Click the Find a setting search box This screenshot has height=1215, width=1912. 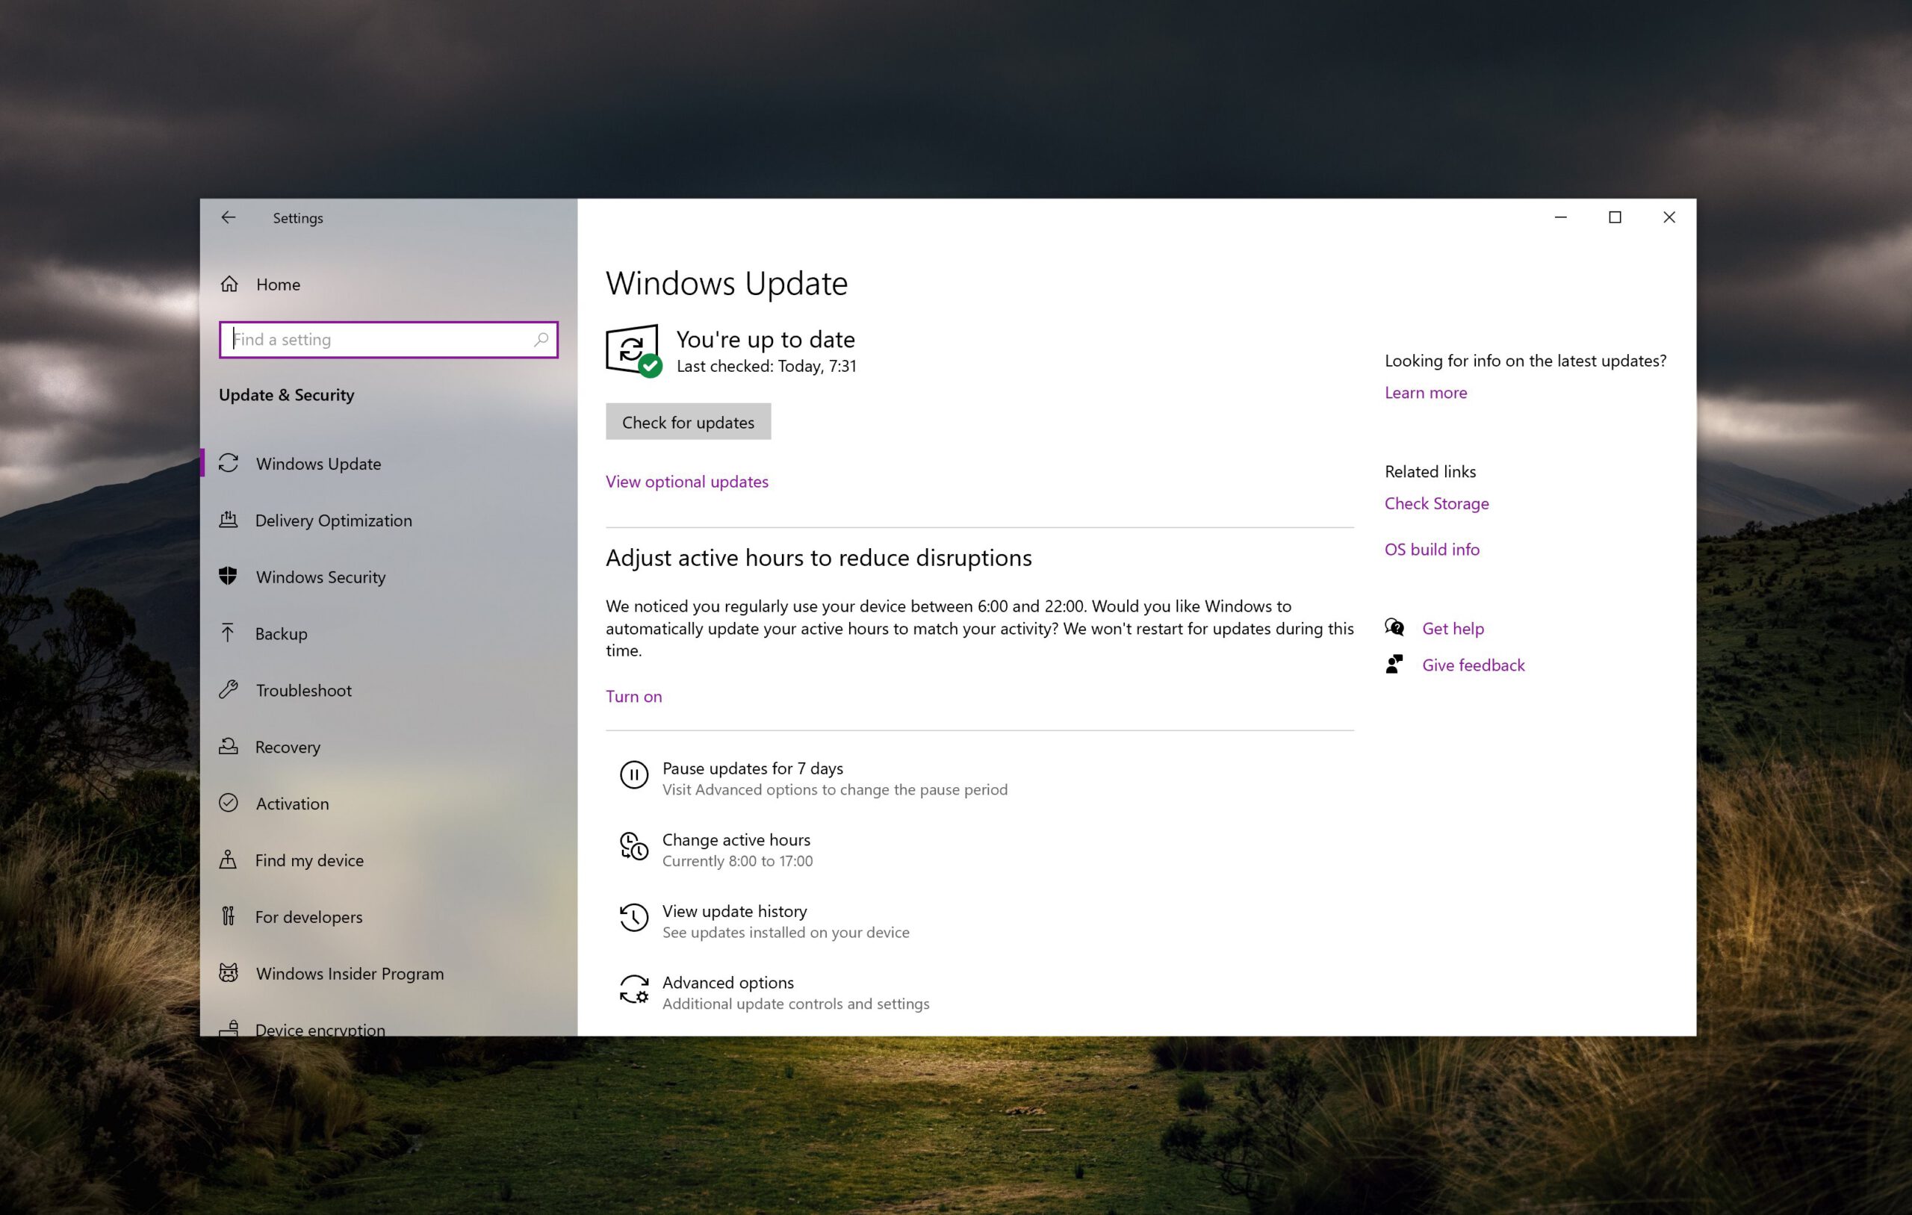373,339
